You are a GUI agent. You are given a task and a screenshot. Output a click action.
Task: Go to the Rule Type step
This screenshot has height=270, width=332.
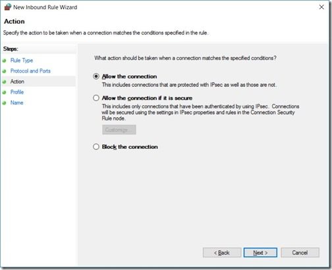[x=22, y=61]
